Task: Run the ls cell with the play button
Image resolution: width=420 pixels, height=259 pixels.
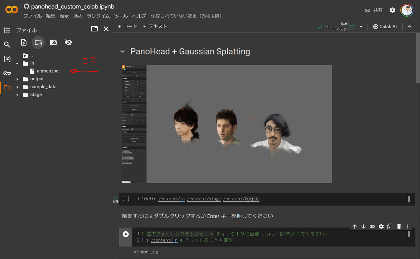Action: click(x=126, y=234)
